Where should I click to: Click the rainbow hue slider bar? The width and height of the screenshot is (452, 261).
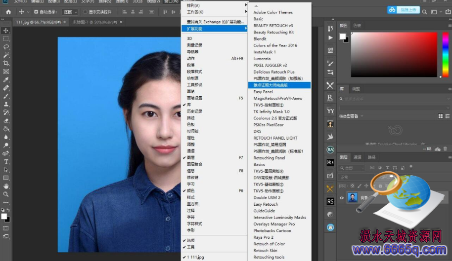pyautogui.click(x=446, y=55)
